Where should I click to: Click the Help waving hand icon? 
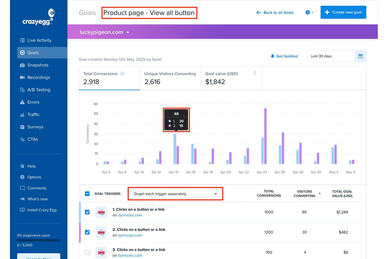coord(22,166)
